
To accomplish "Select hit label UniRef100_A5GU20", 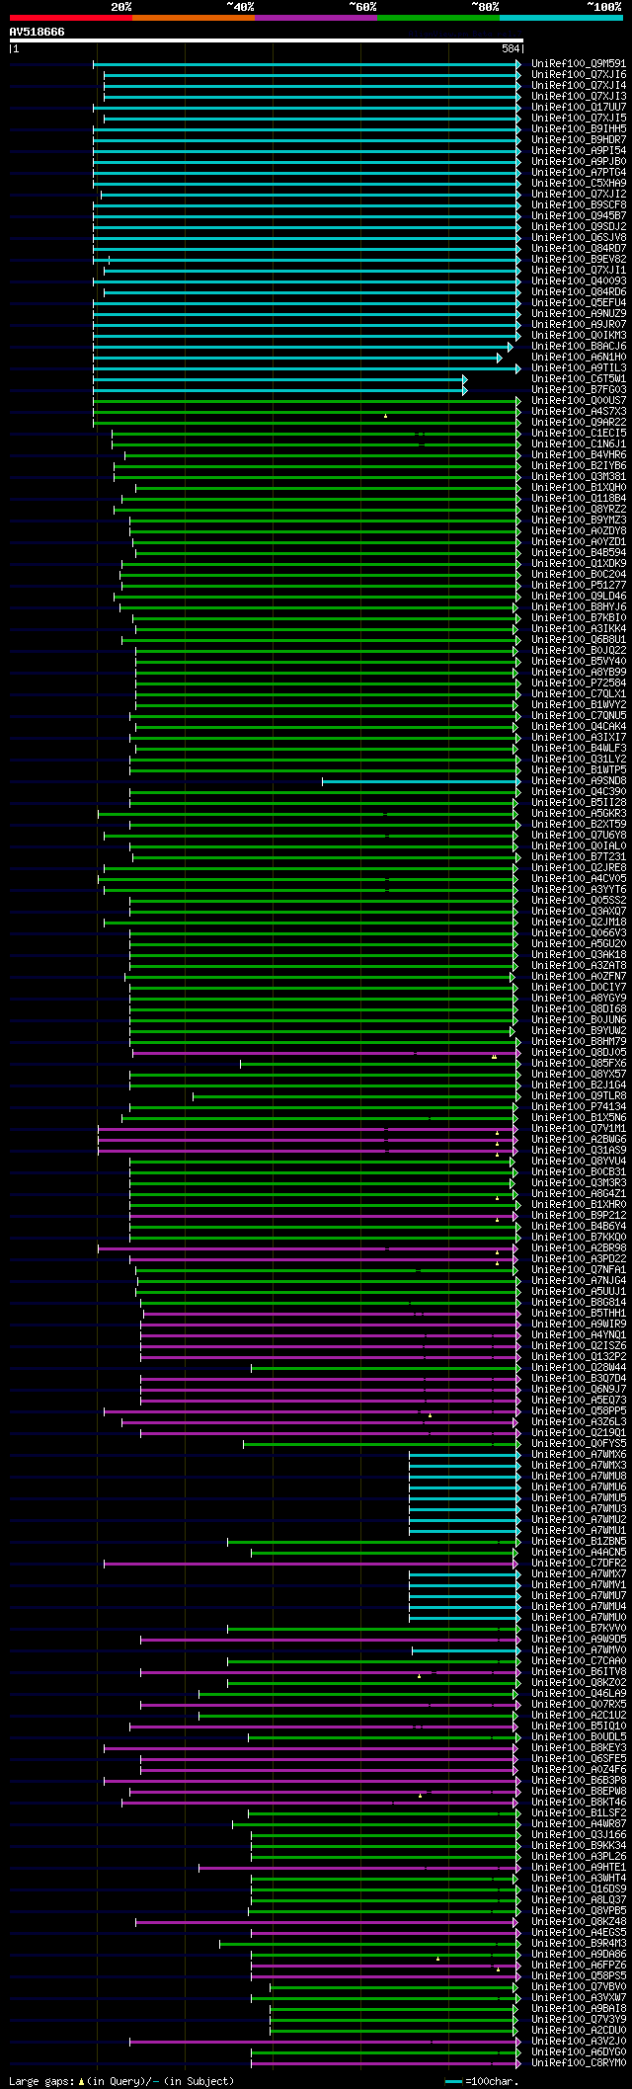I will pos(579,944).
